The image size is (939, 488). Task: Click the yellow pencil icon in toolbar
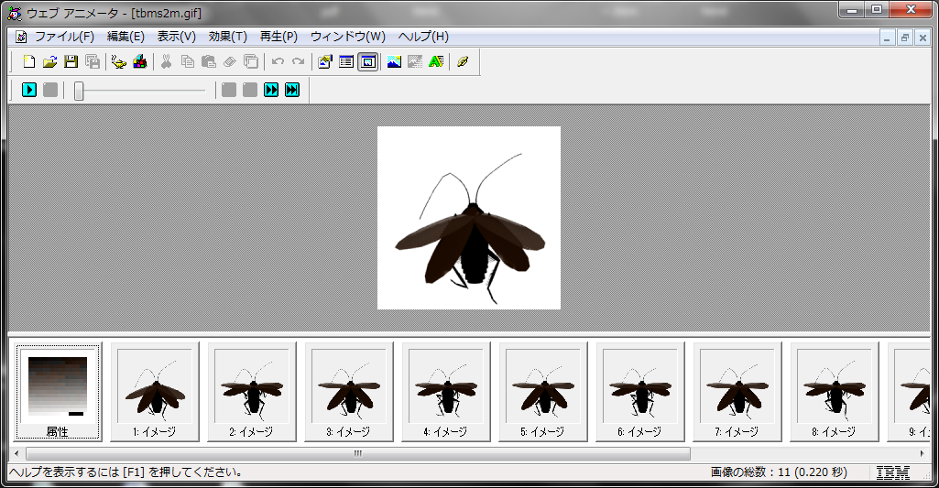pyautogui.click(x=463, y=62)
